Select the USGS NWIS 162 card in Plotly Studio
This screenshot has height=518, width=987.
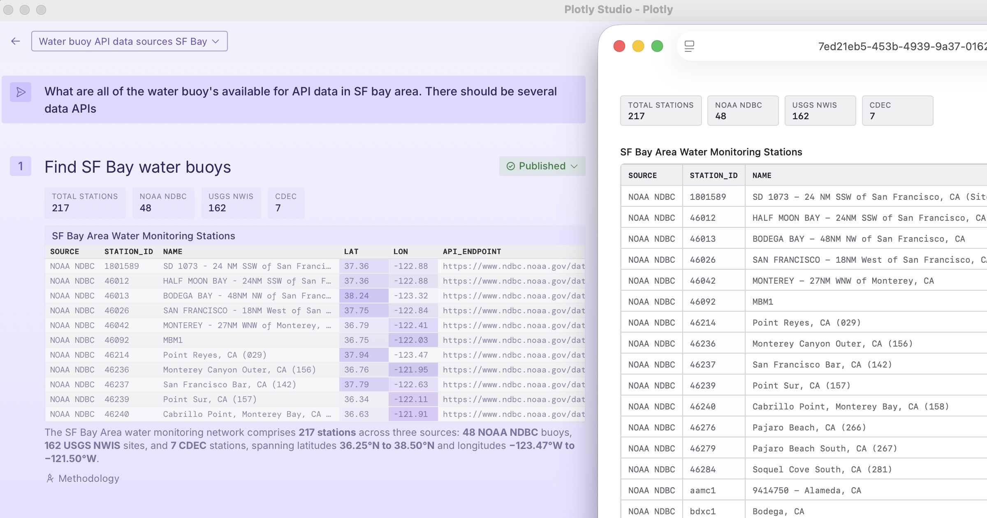point(231,203)
